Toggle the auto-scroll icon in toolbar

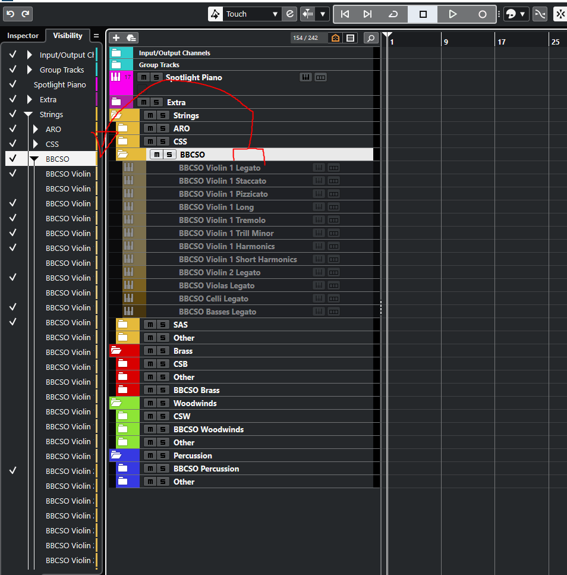tap(308, 14)
